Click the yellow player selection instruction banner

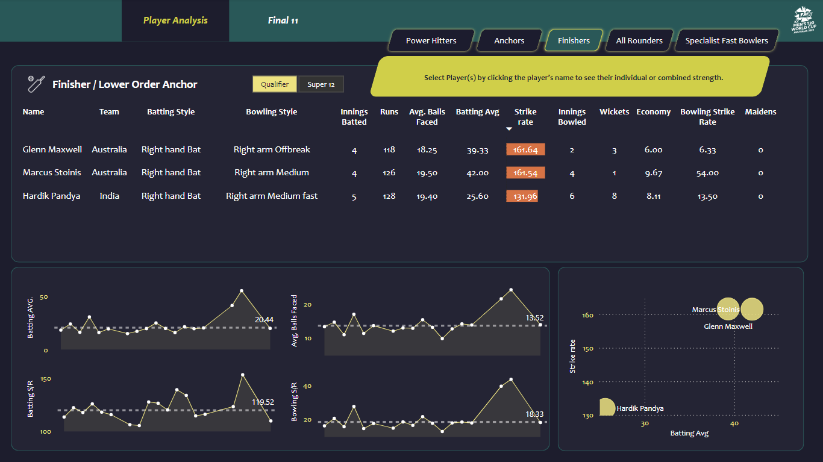click(570, 76)
